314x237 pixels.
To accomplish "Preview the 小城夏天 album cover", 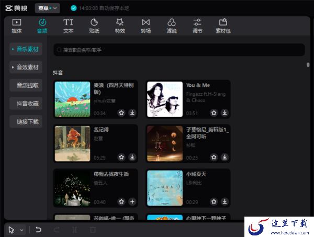I will (x=165, y=188).
